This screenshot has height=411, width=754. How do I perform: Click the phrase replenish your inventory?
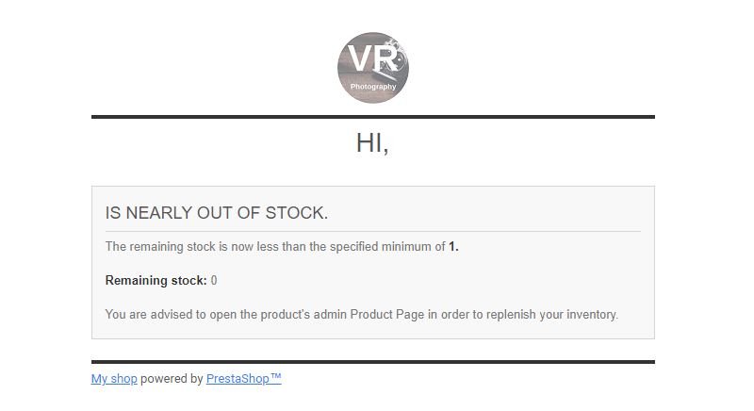pyautogui.click(x=552, y=315)
